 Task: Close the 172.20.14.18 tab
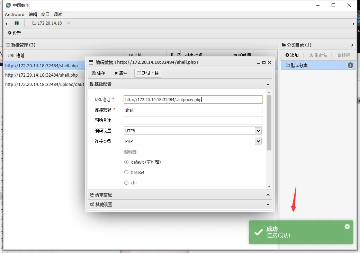pyautogui.click(x=69, y=23)
